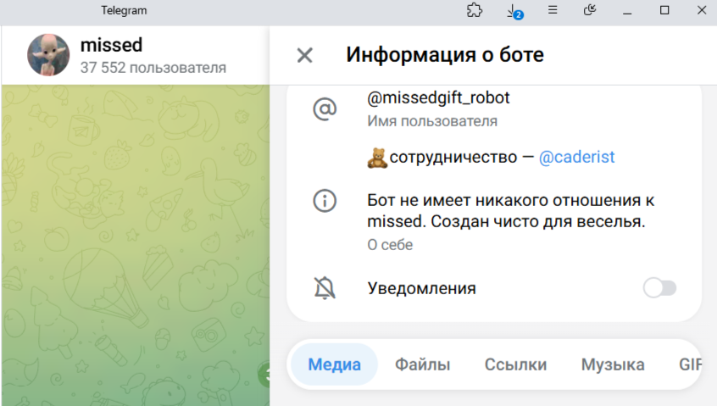
Task: Select the Медиа tab
Action: pos(334,364)
